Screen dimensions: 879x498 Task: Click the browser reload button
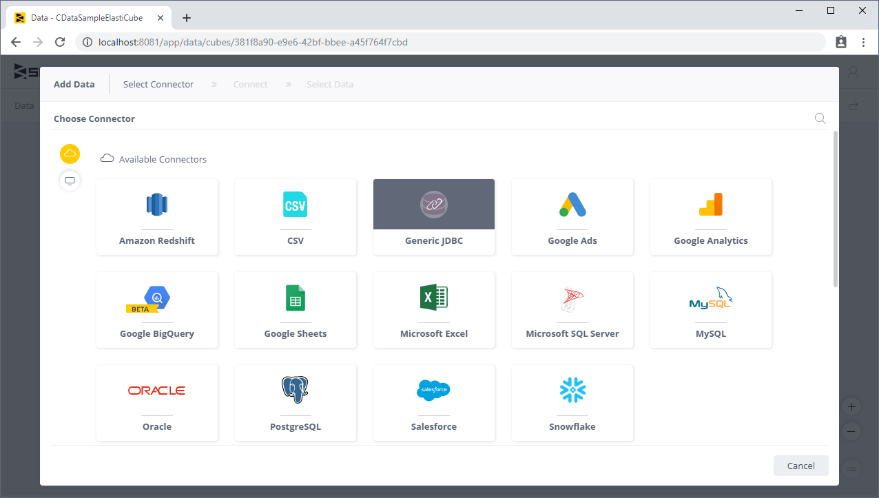coord(60,42)
